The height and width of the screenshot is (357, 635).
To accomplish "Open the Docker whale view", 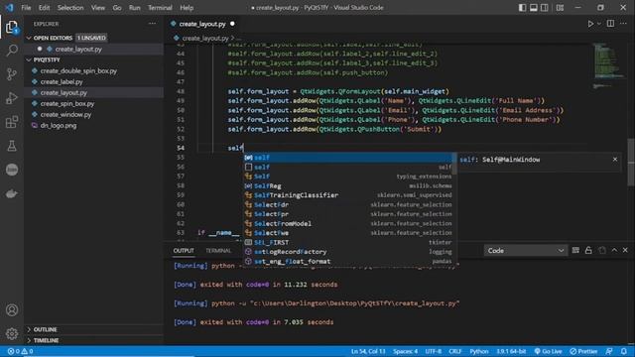I will [x=12, y=194].
